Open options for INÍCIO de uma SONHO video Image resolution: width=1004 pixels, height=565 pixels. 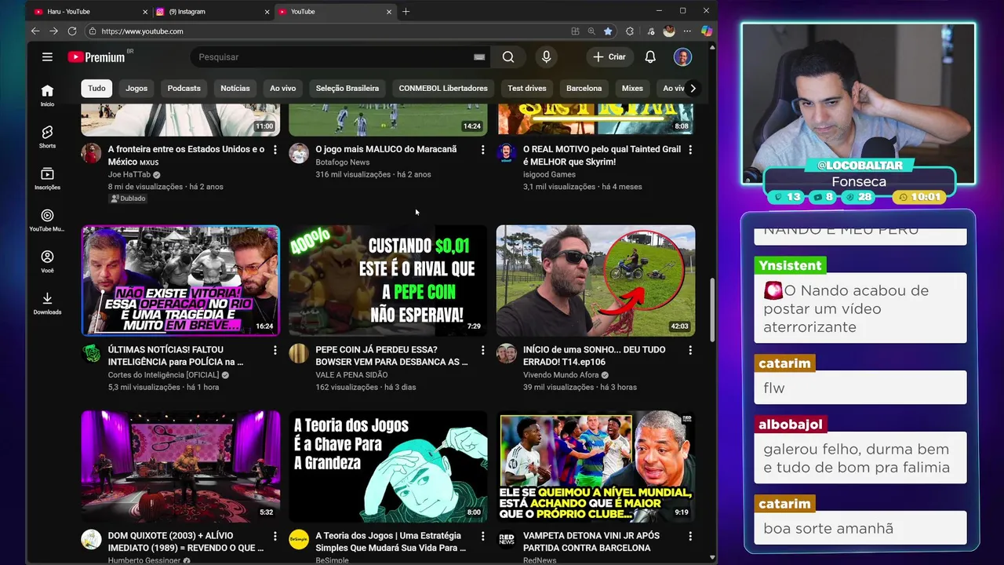pos(690,350)
